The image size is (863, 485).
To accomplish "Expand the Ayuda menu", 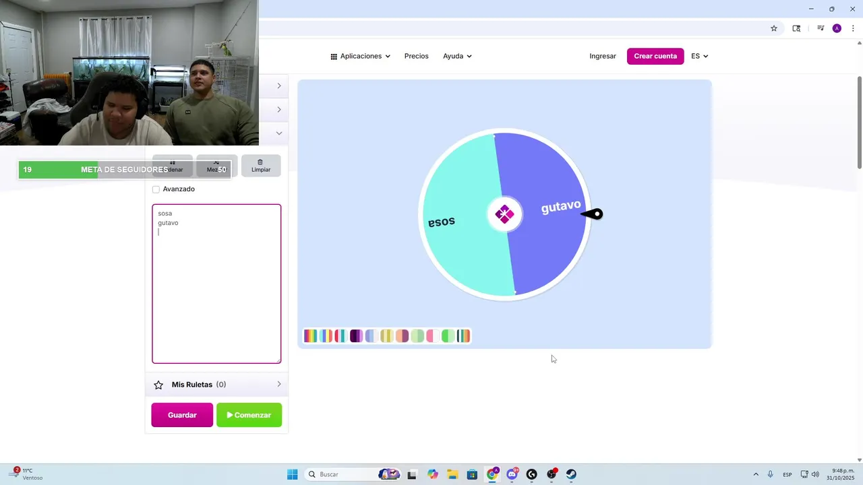I will [457, 56].
